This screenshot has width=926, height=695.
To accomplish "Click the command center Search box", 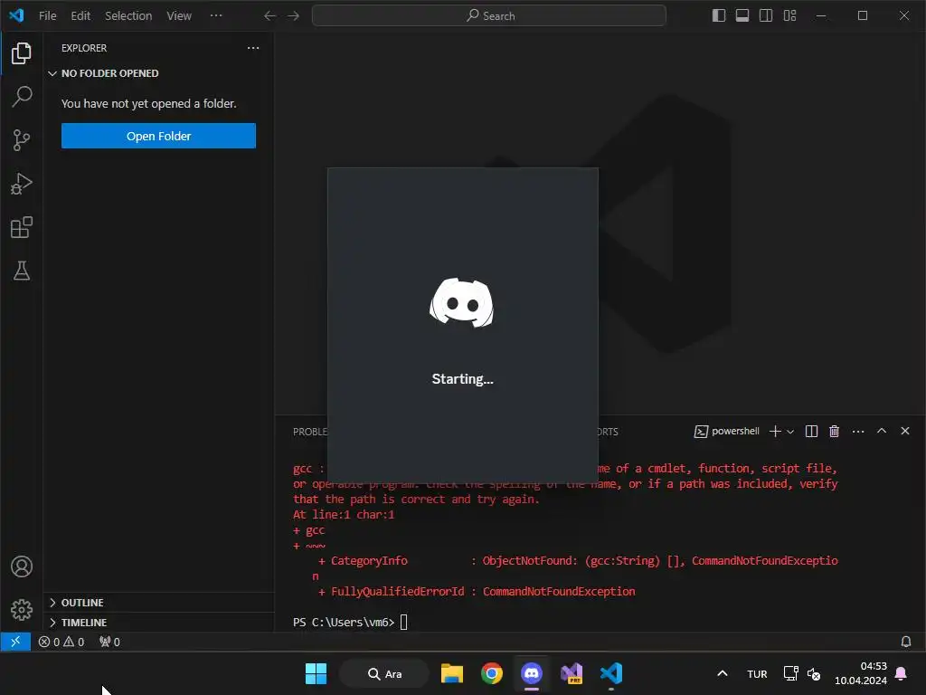I will 489,16.
